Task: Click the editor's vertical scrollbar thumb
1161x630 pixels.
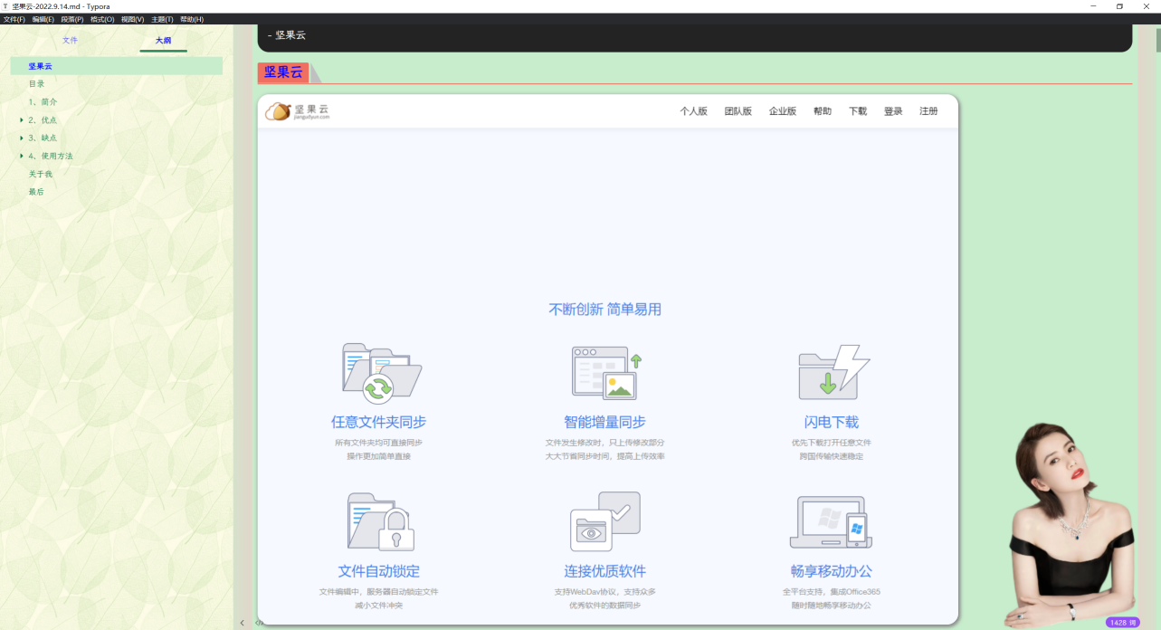Action: (x=1156, y=40)
